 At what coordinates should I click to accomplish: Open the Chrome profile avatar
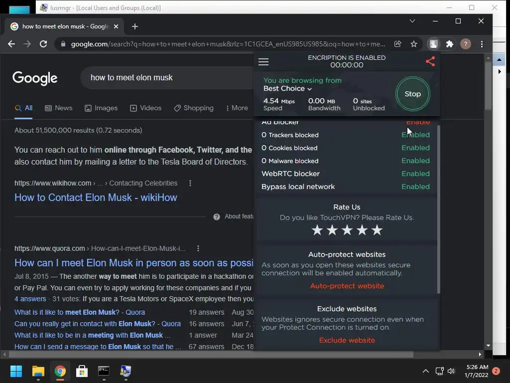466,44
